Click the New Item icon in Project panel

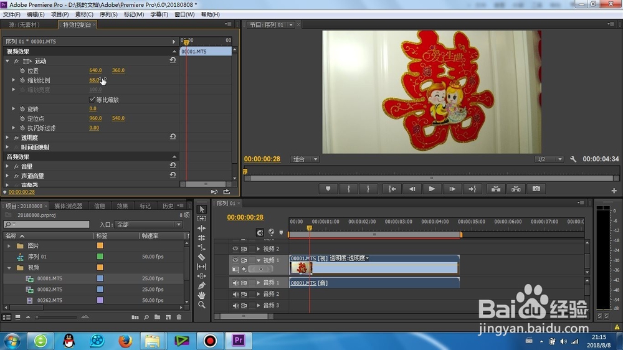[168, 317]
